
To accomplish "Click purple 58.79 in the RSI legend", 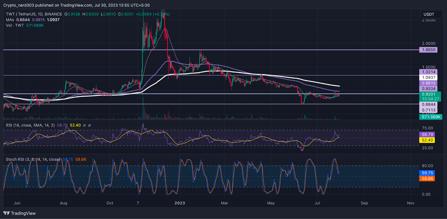I will point(63,125).
